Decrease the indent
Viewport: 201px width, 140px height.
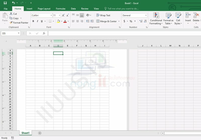point(88,21)
